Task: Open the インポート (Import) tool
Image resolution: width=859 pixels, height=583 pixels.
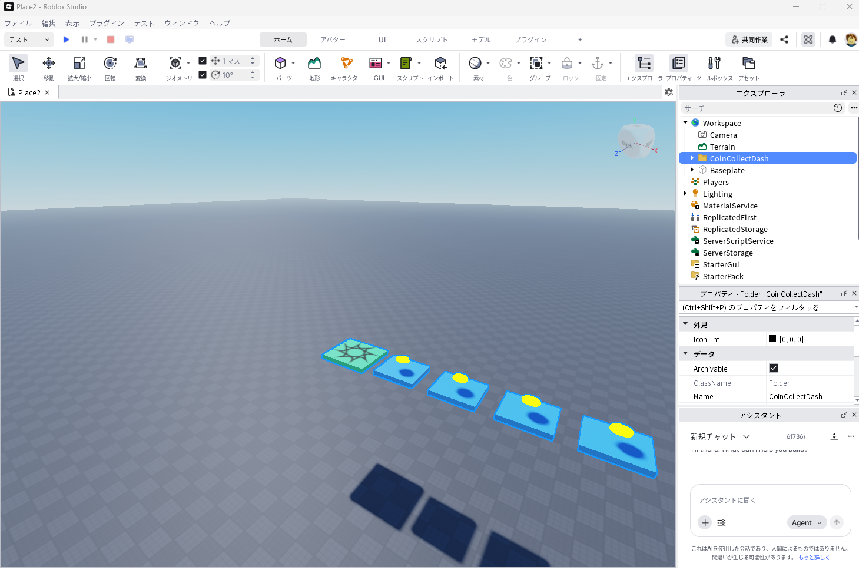Action: [440, 68]
